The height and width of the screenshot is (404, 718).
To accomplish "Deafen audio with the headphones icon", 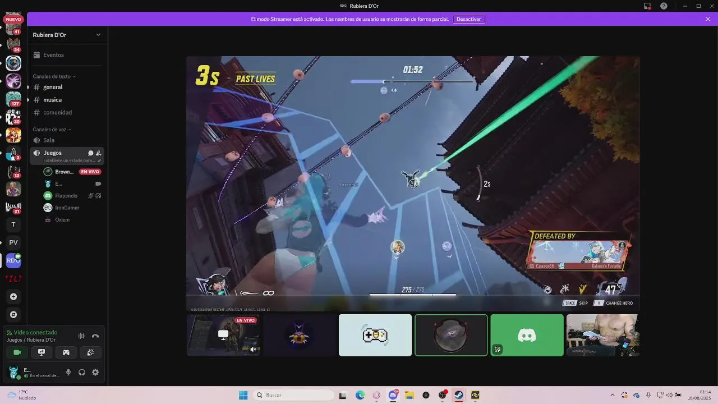I will tap(82, 372).
